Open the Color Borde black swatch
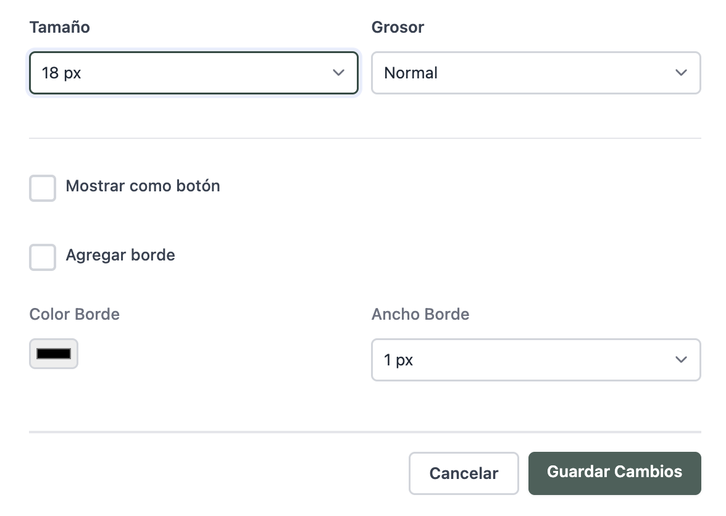 pyautogui.click(x=54, y=354)
